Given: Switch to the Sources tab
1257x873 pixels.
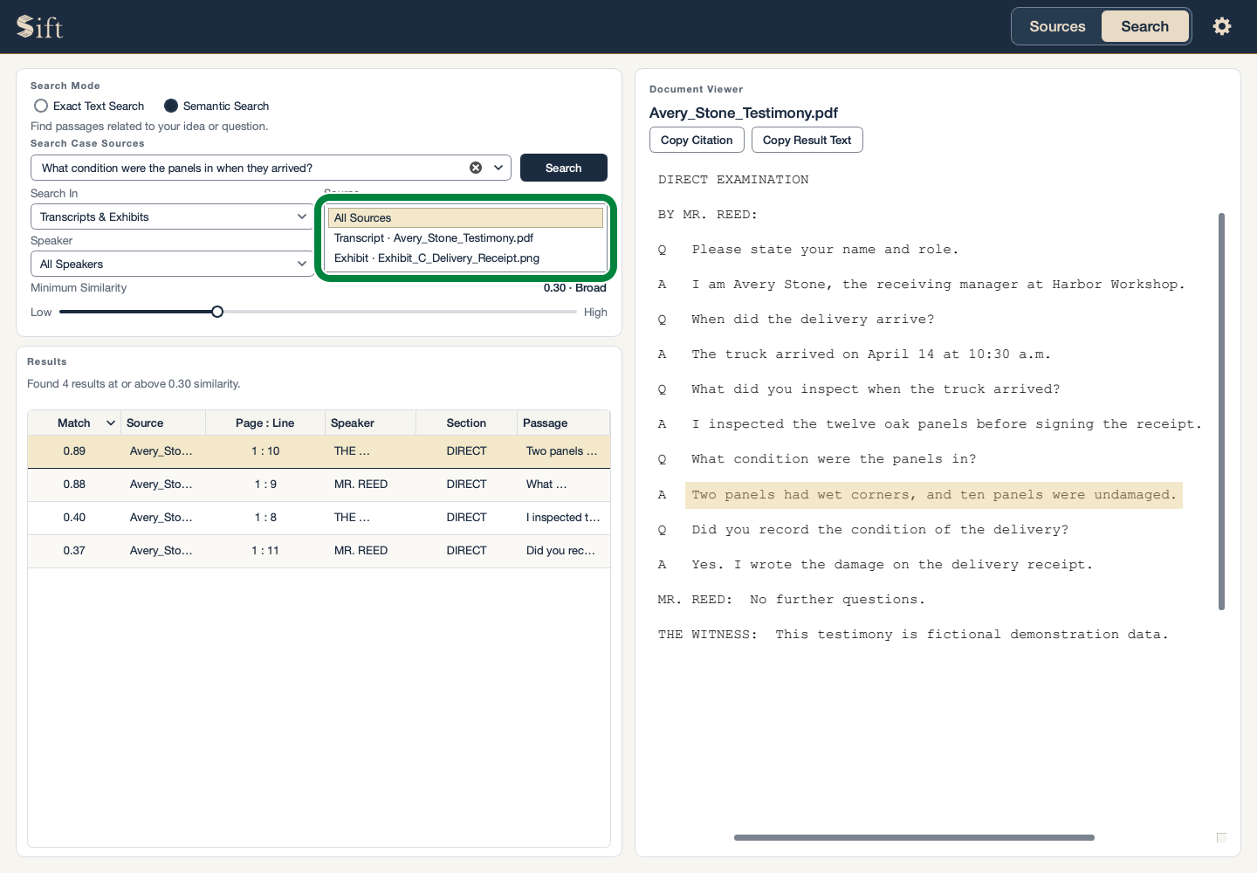Looking at the screenshot, I should 1057,26.
